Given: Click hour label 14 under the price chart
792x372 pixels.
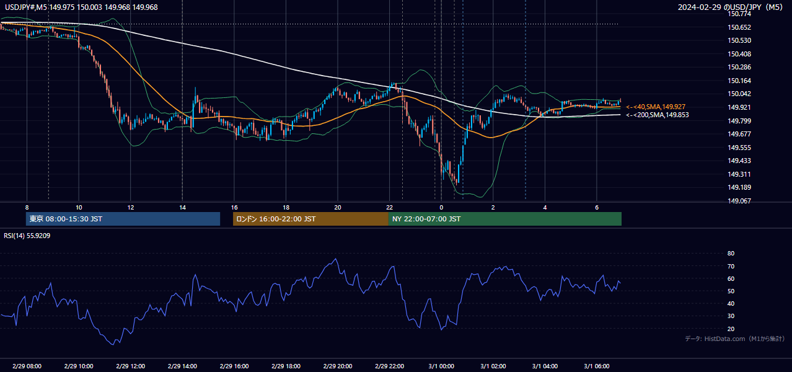Looking at the screenshot, I should tap(182, 207).
